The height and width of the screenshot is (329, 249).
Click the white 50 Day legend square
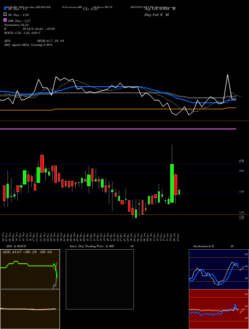click(5, 14)
